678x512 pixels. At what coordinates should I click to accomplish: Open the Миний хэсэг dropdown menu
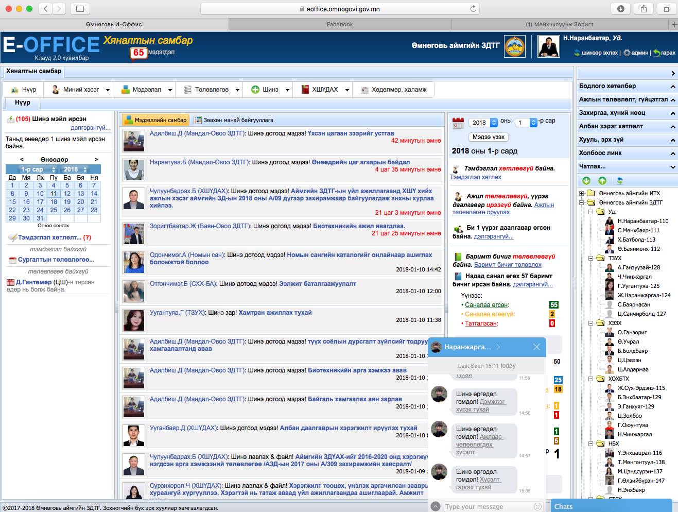[x=108, y=90]
